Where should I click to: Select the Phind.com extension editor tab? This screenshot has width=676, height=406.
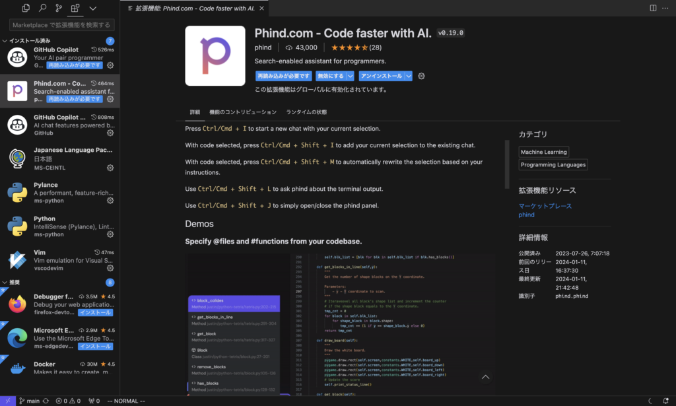pyautogui.click(x=195, y=8)
